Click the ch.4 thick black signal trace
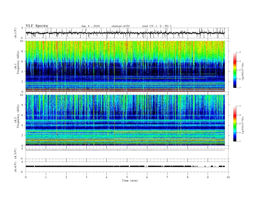257x199 pixels. pyautogui.click(x=125, y=166)
